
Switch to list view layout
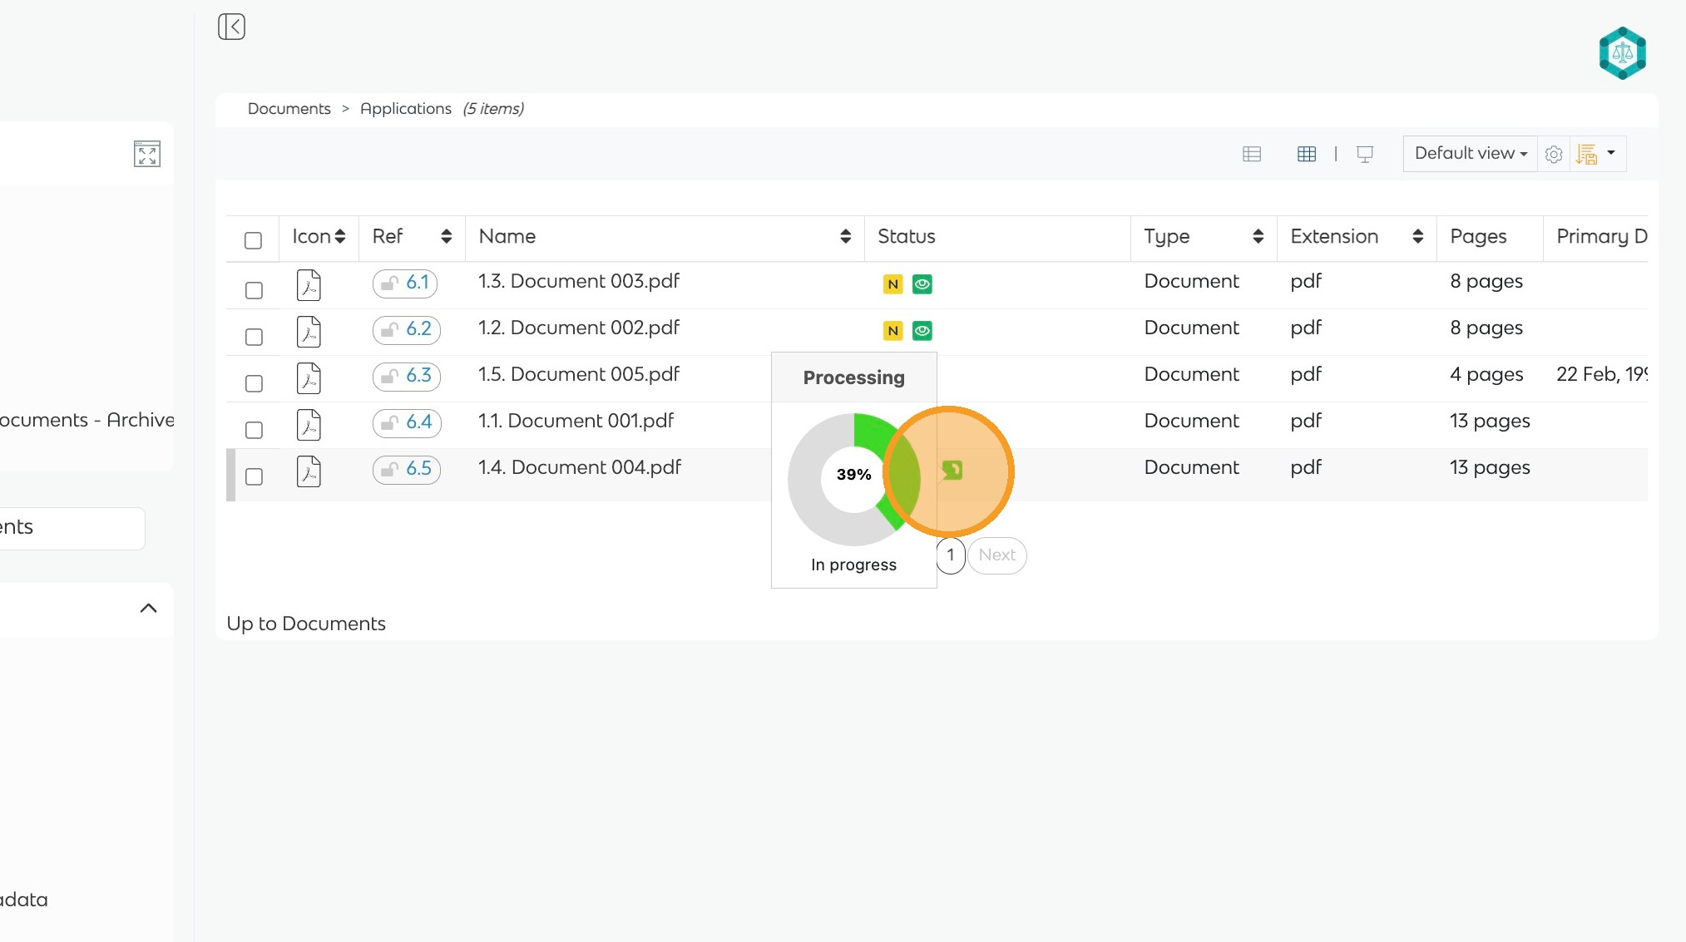pos(1252,154)
